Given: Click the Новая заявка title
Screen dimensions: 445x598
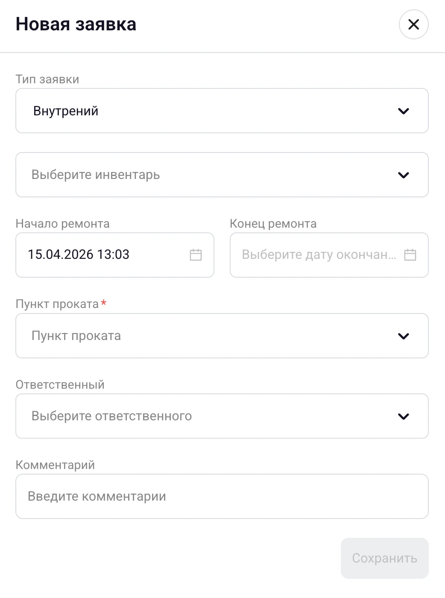Looking at the screenshot, I should pyautogui.click(x=76, y=24).
